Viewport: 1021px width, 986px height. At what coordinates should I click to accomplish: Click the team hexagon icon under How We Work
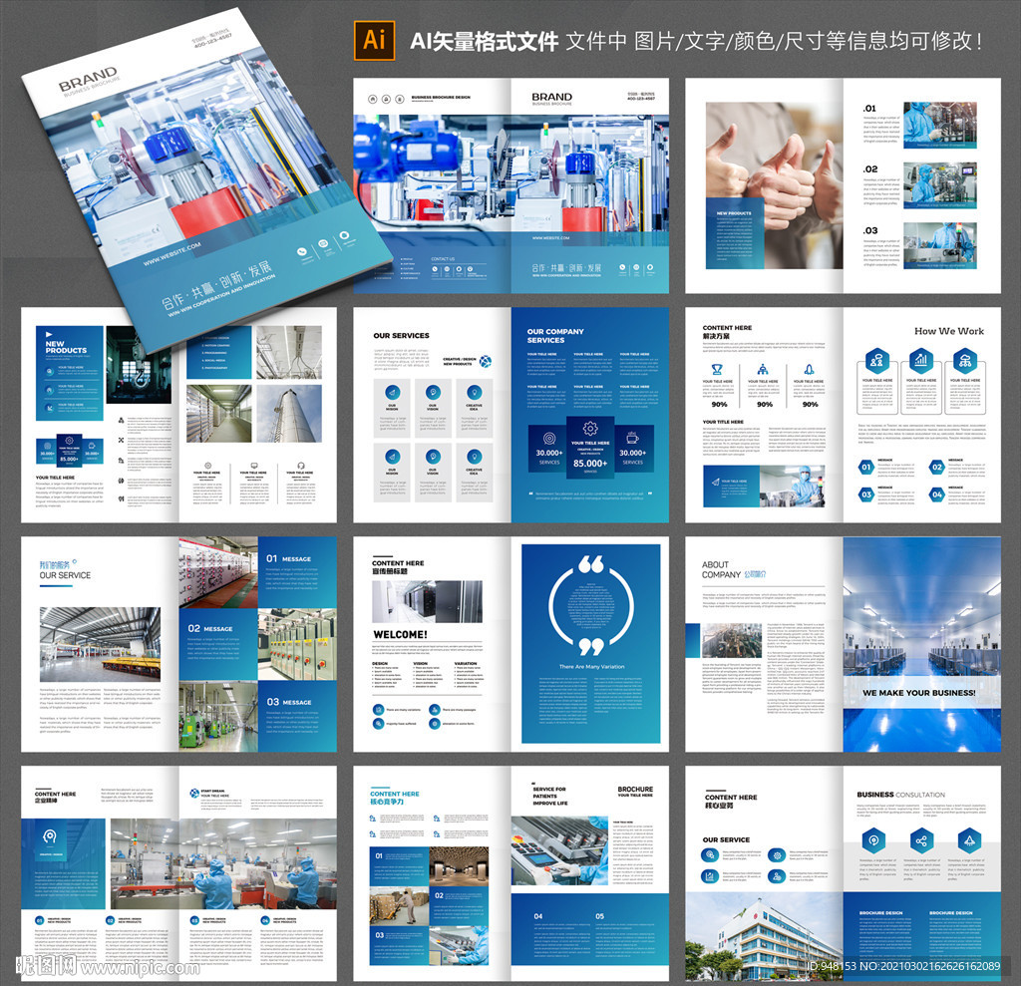876,359
